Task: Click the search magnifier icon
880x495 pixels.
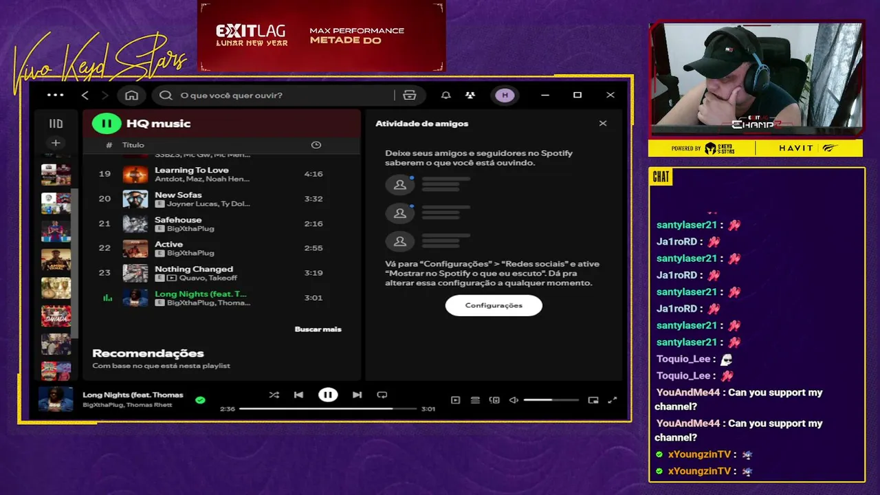Action: 166,95
